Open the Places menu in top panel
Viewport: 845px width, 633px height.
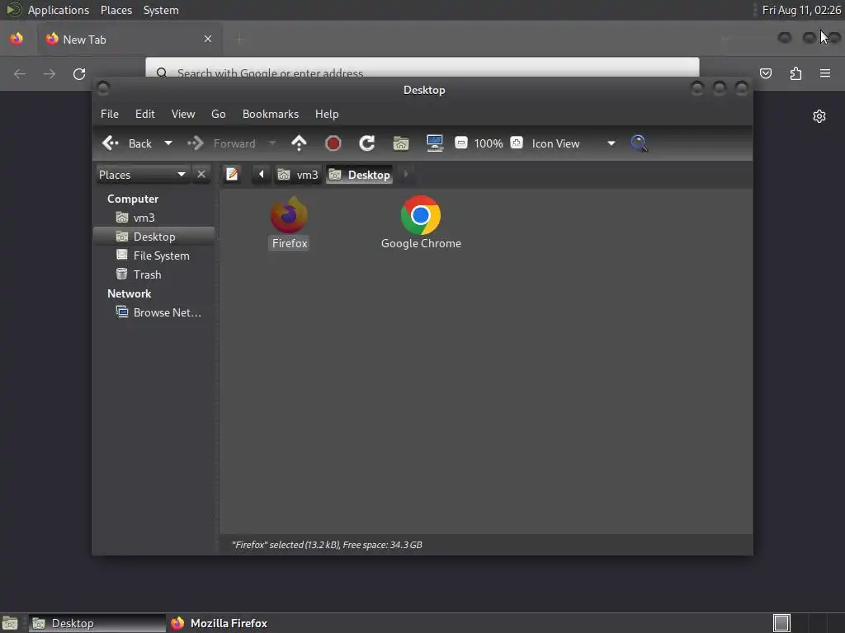point(116,10)
